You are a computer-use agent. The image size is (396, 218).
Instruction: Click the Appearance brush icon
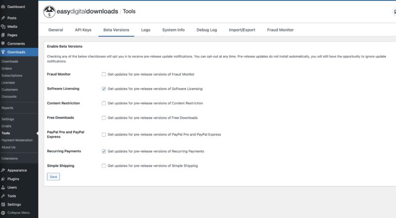click(3, 170)
